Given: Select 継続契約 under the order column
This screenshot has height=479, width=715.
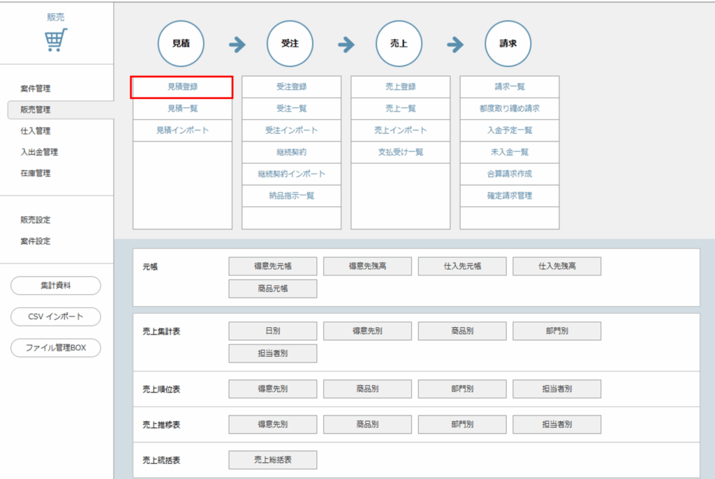Looking at the screenshot, I should pyautogui.click(x=291, y=152).
